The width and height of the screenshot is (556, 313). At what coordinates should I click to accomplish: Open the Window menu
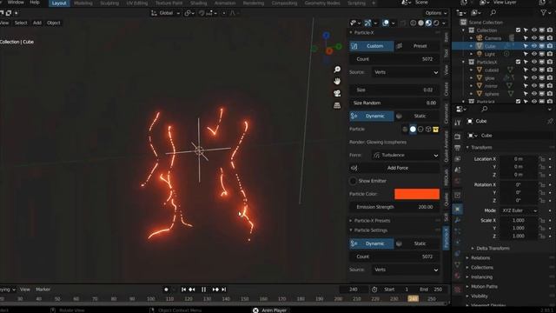click(x=16, y=2)
